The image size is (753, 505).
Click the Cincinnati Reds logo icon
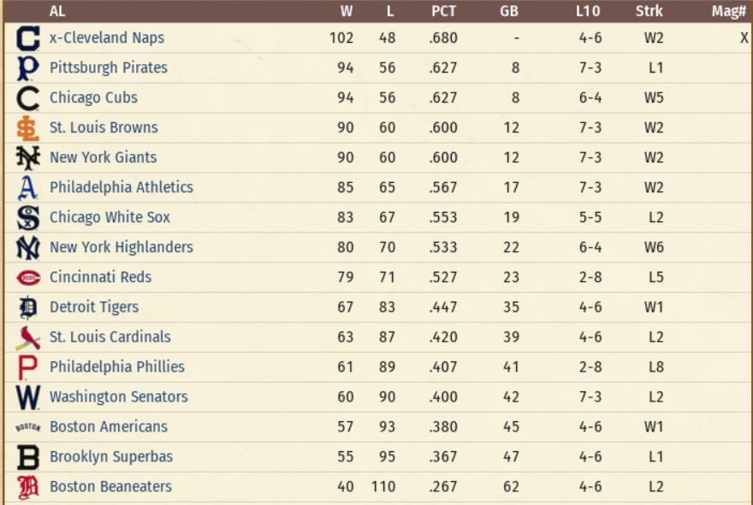tap(28, 278)
